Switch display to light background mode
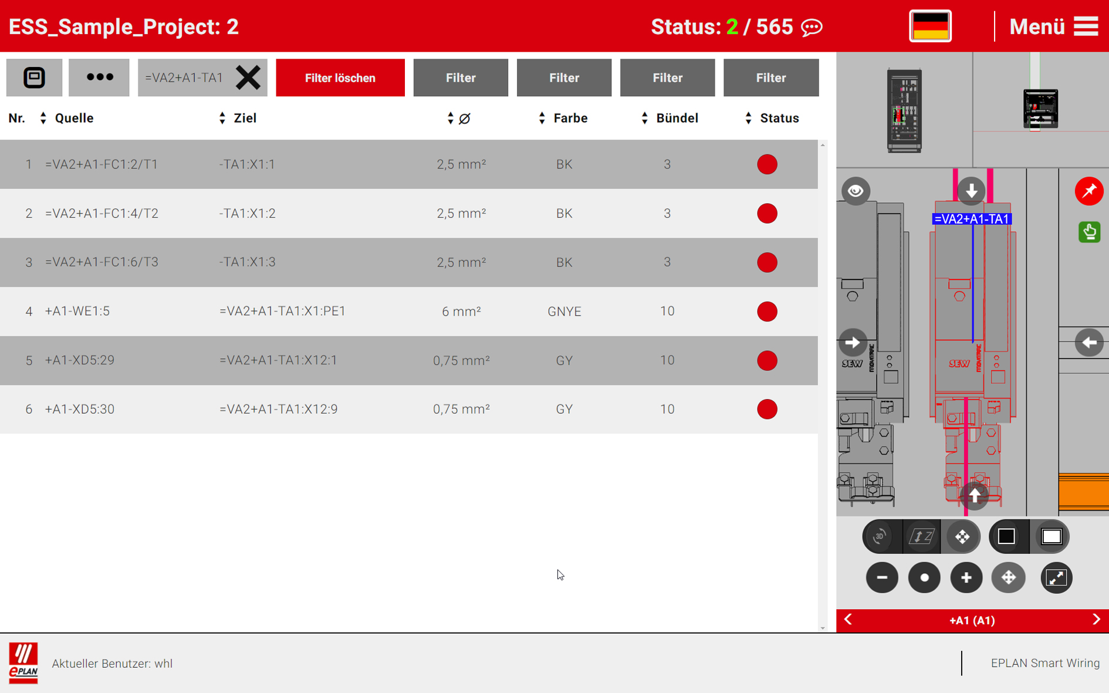 pos(1050,536)
